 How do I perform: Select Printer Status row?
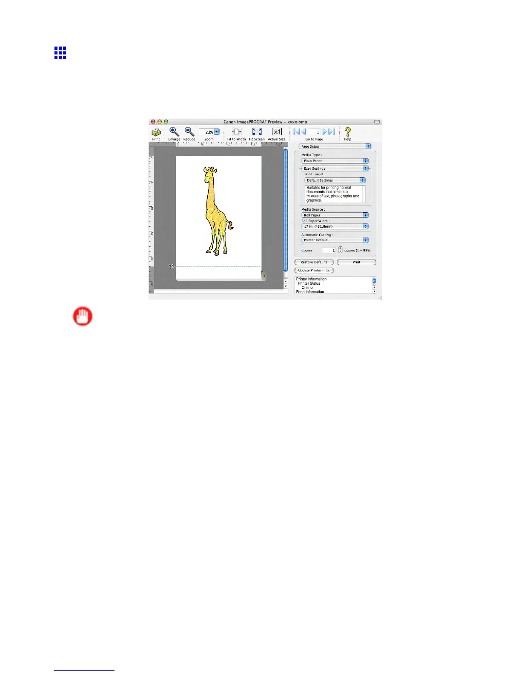click(309, 283)
